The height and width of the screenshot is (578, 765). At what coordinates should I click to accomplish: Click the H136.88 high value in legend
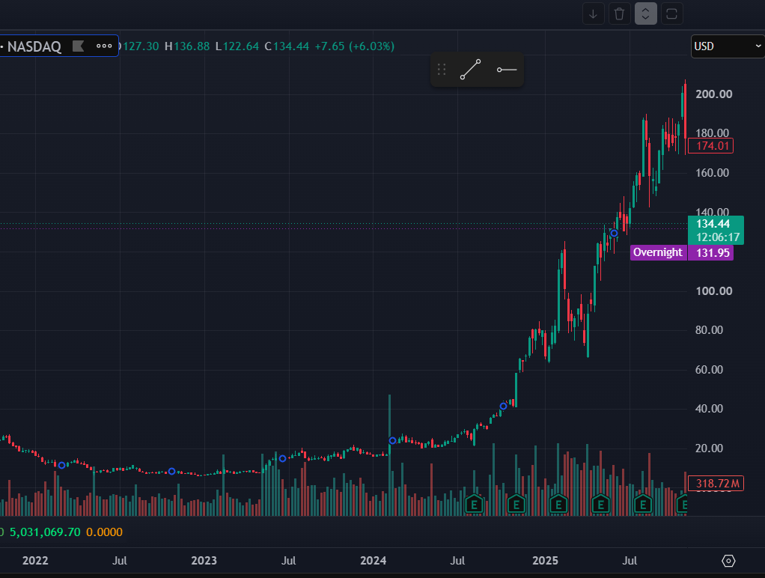(x=187, y=46)
